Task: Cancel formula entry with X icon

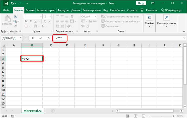Action: click(33, 38)
